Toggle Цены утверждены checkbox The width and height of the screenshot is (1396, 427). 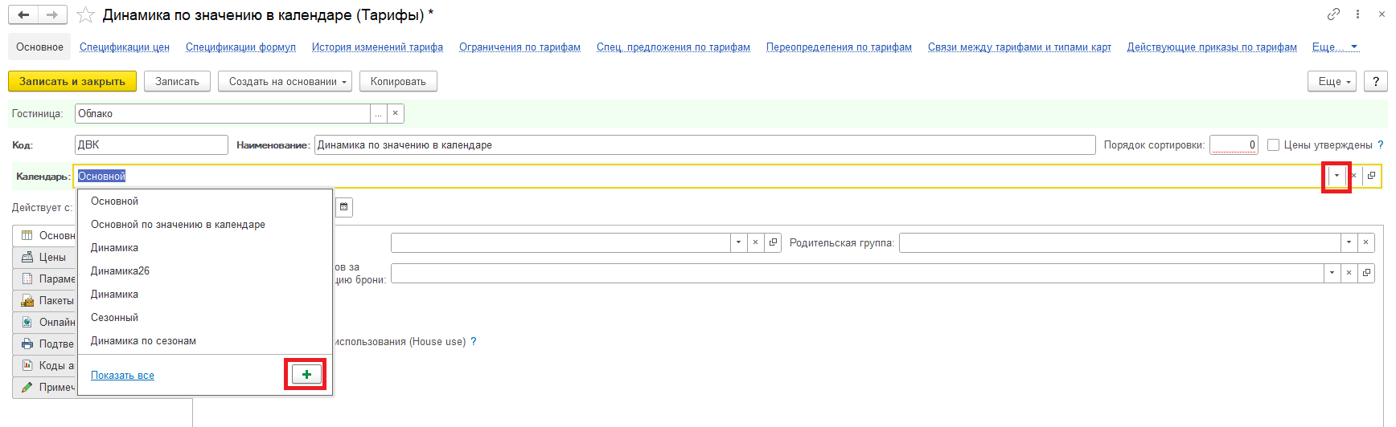[1273, 145]
